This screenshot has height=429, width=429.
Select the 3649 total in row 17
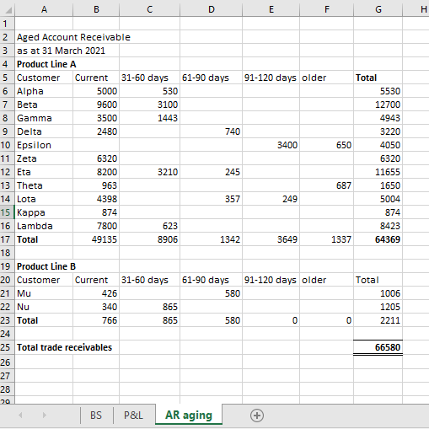click(271, 239)
